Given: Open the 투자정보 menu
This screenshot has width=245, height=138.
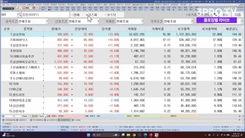Looking at the screenshot, I should pos(70,5).
